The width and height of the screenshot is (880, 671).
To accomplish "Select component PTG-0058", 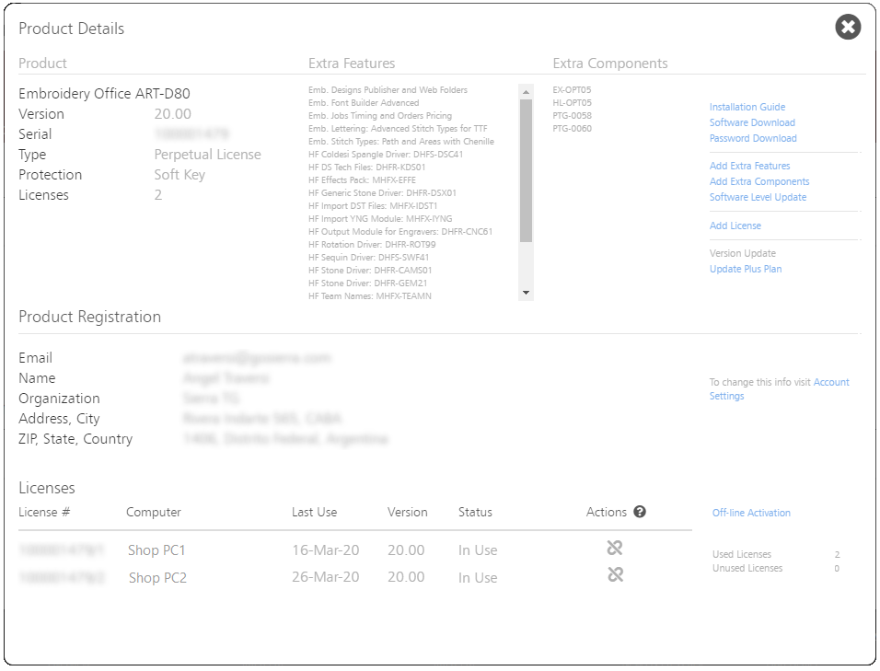I will tap(572, 116).
